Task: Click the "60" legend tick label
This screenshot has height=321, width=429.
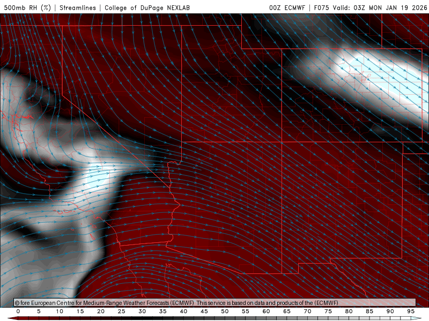Action: click(x=266, y=311)
